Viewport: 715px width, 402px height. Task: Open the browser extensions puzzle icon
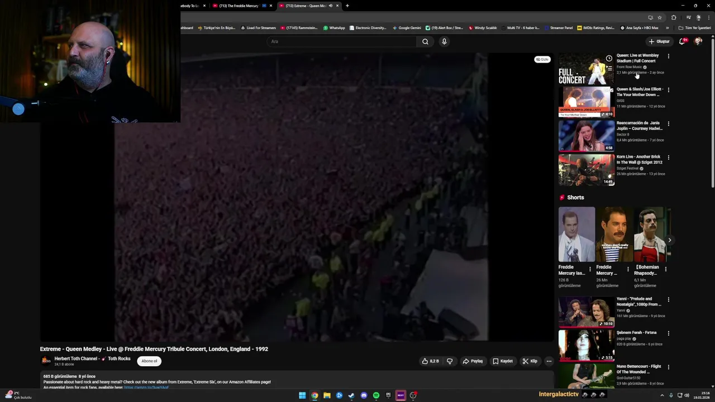[674, 17]
